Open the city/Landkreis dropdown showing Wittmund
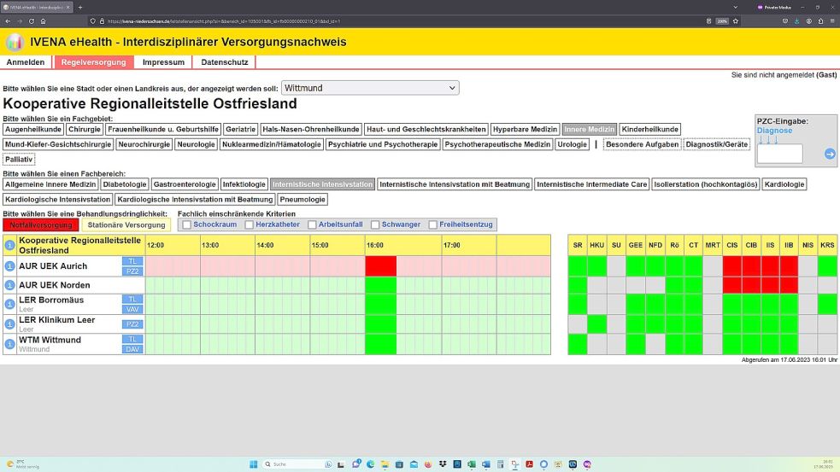 (370, 88)
